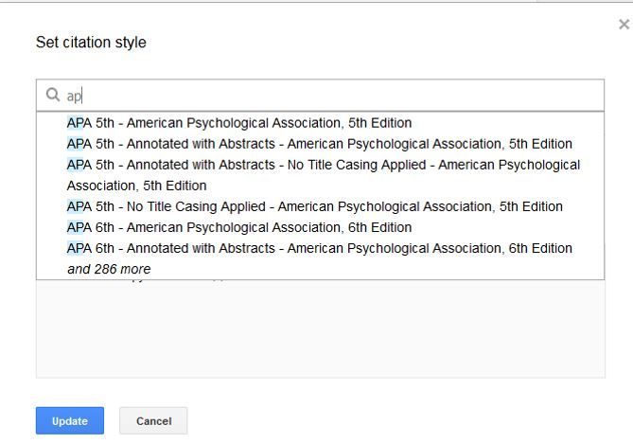
Task: Click the 'and 286 more' text
Action: pyautogui.click(x=109, y=269)
